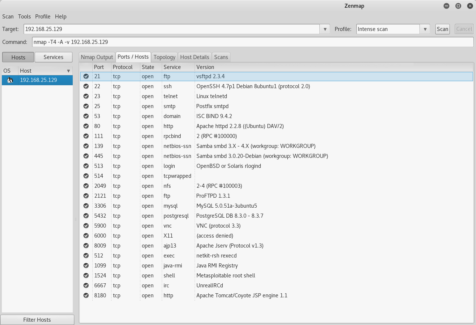476x325 pixels.
Task: Click the status icon for port 8180 http
Action: pyautogui.click(x=86, y=295)
